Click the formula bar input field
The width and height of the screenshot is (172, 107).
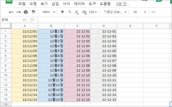104,20
